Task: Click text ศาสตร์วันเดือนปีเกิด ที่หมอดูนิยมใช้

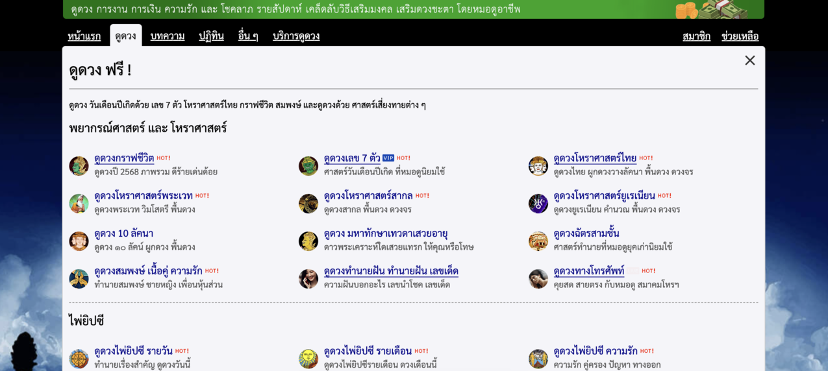Action: (384, 172)
